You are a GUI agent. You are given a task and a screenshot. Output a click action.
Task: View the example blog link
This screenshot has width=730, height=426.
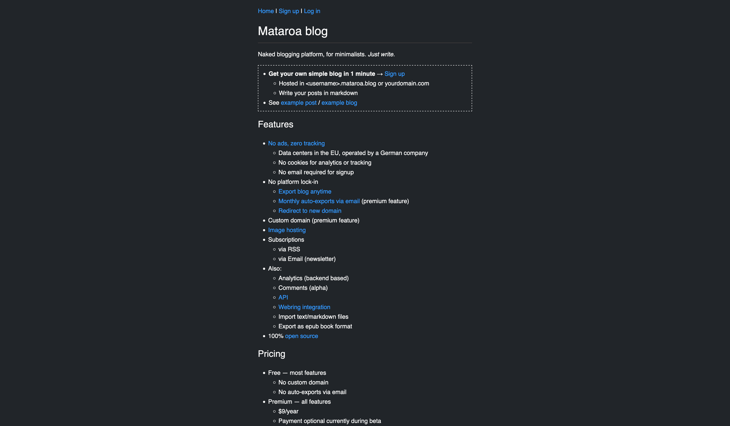(339, 103)
